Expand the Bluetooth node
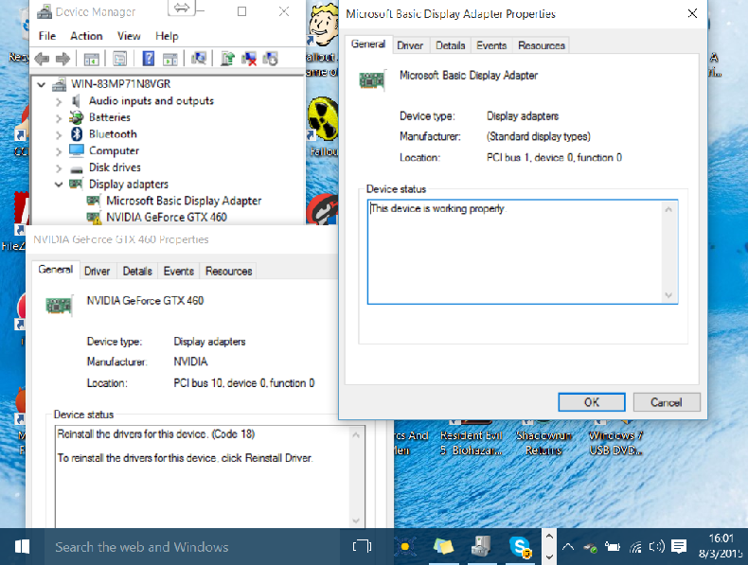The height and width of the screenshot is (565, 748). (x=58, y=135)
